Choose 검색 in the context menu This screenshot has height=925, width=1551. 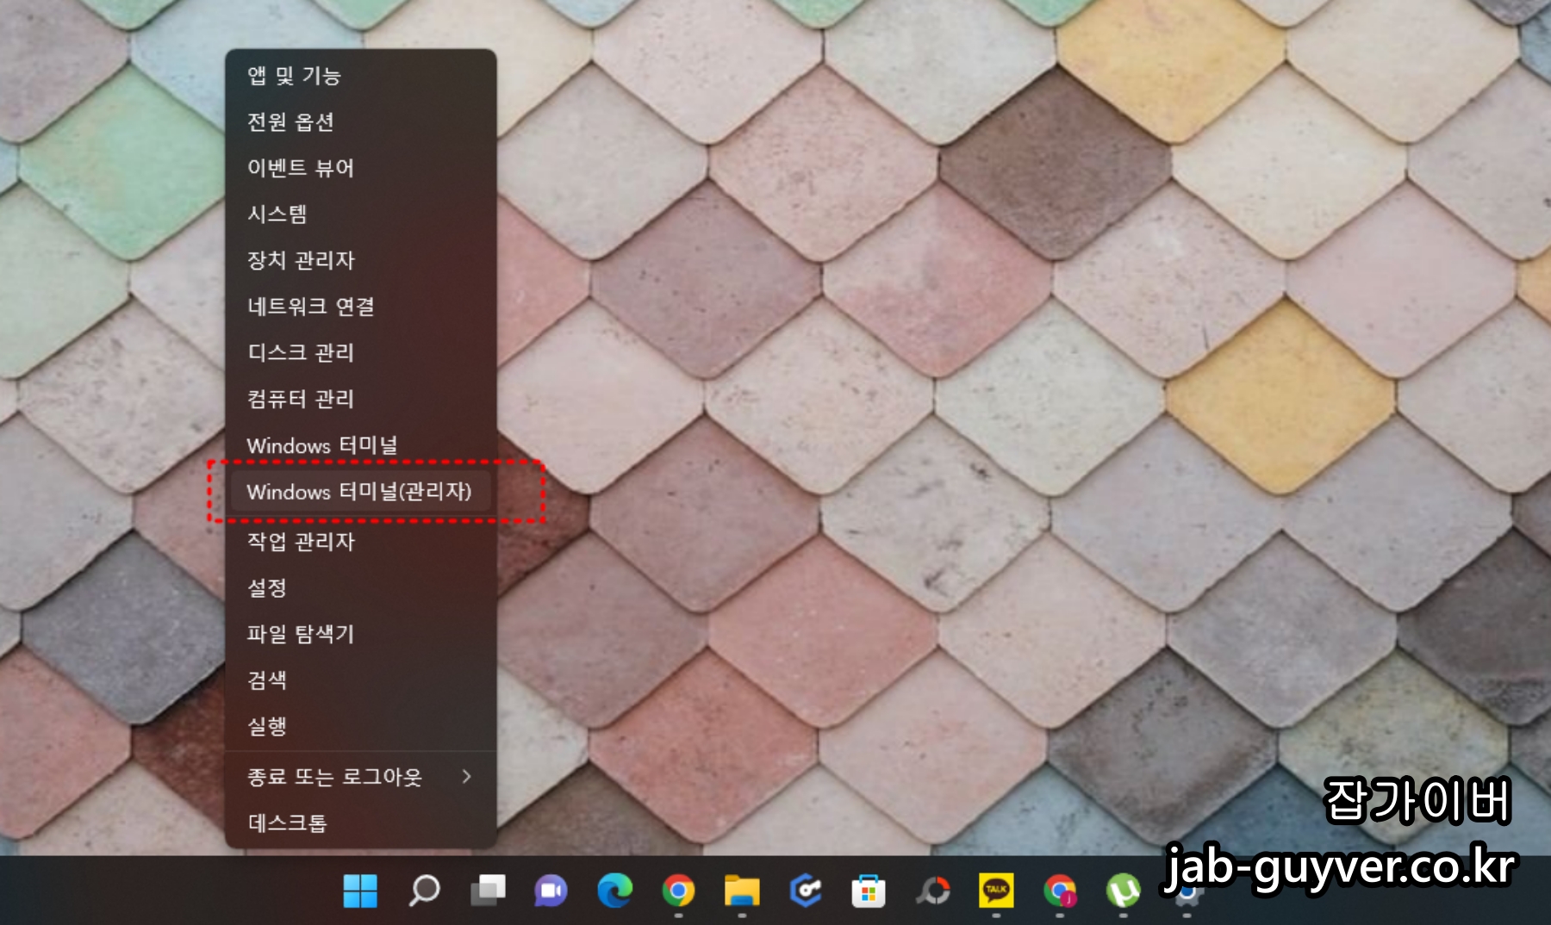click(x=360, y=680)
